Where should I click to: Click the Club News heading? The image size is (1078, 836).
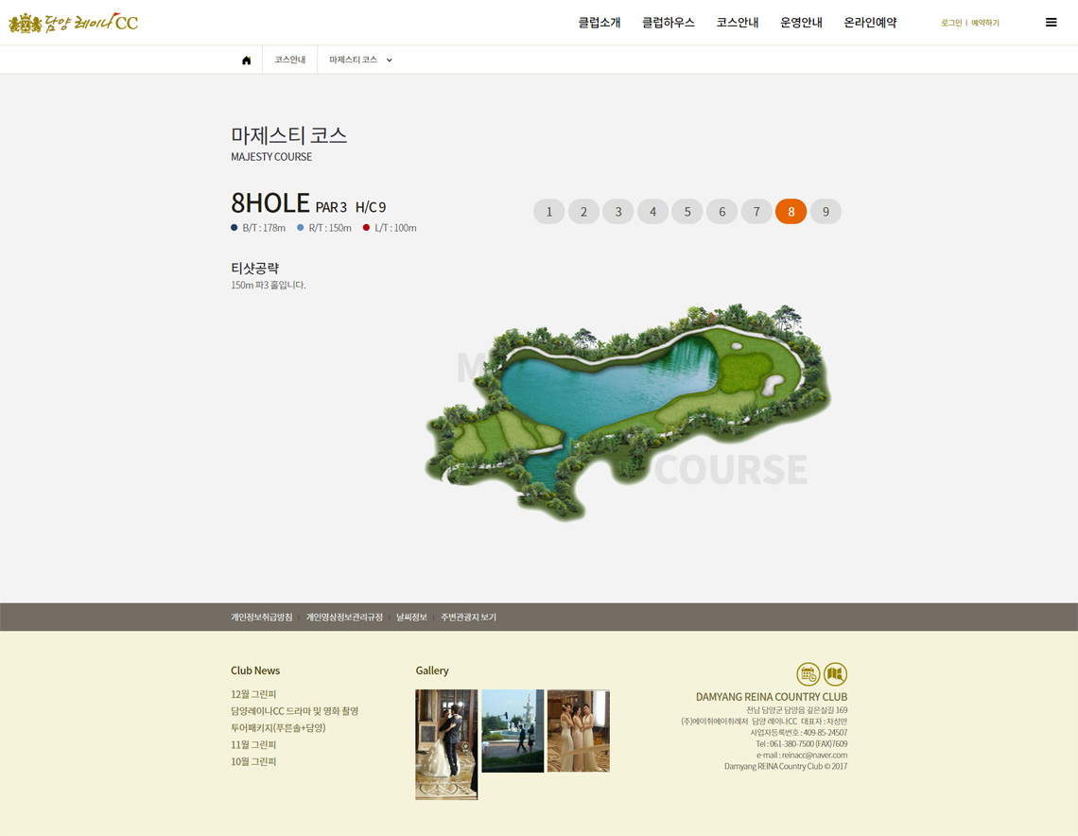click(255, 671)
